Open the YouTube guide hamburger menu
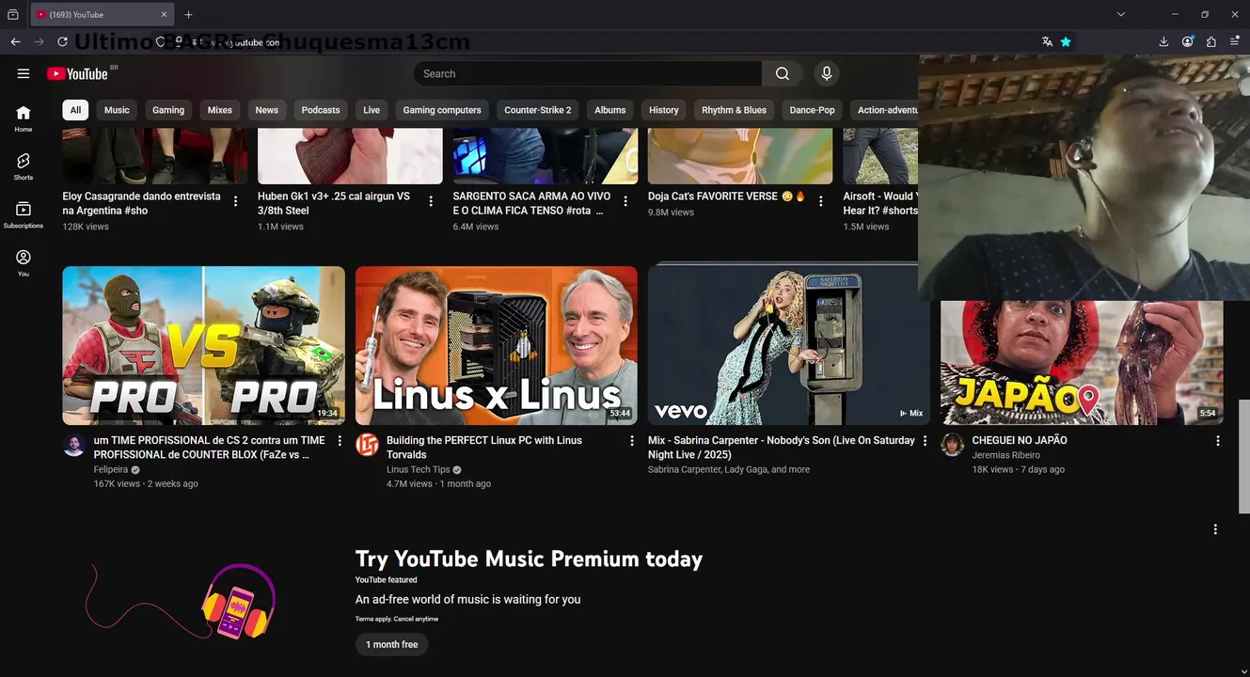 pyautogui.click(x=24, y=73)
